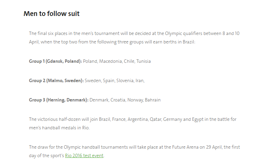This screenshot has width=262, height=168.
Task: Click on "Croatia" in the Group 3 list
Action: 119,100
